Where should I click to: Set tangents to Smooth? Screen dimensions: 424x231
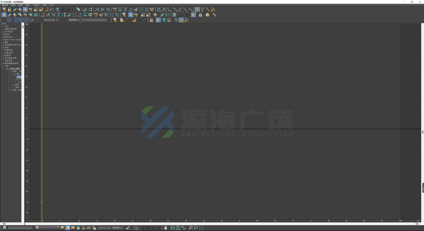[x=191, y=9]
